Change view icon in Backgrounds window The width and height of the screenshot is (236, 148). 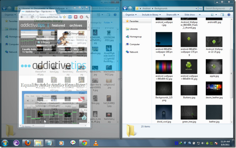pyautogui.click(x=212, y=15)
